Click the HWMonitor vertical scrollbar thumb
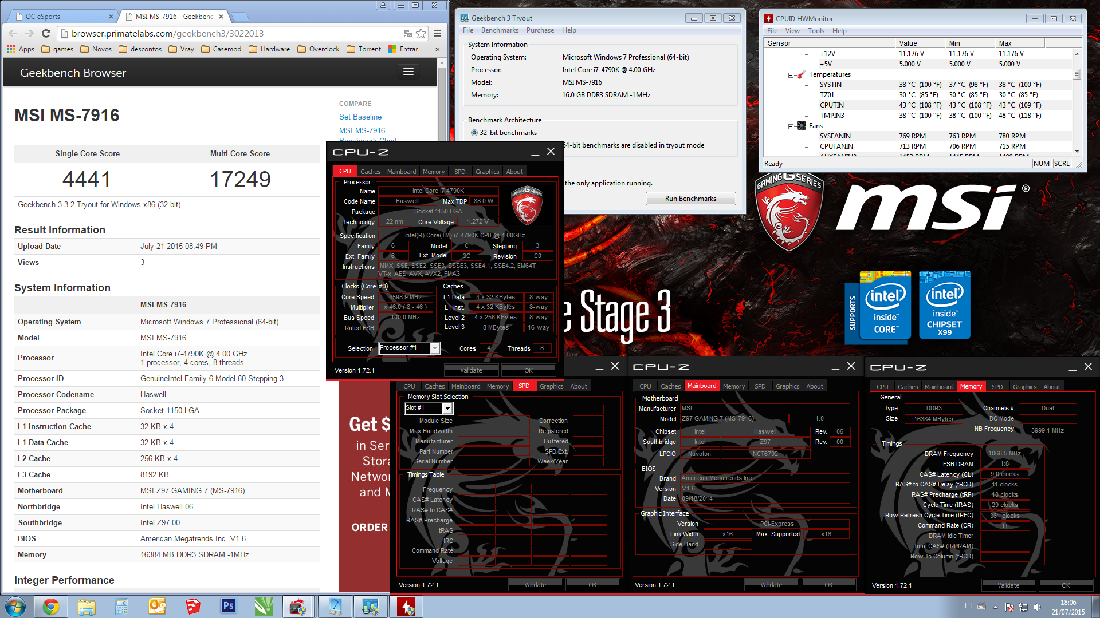1100x618 pixels. coord(1077,74)
